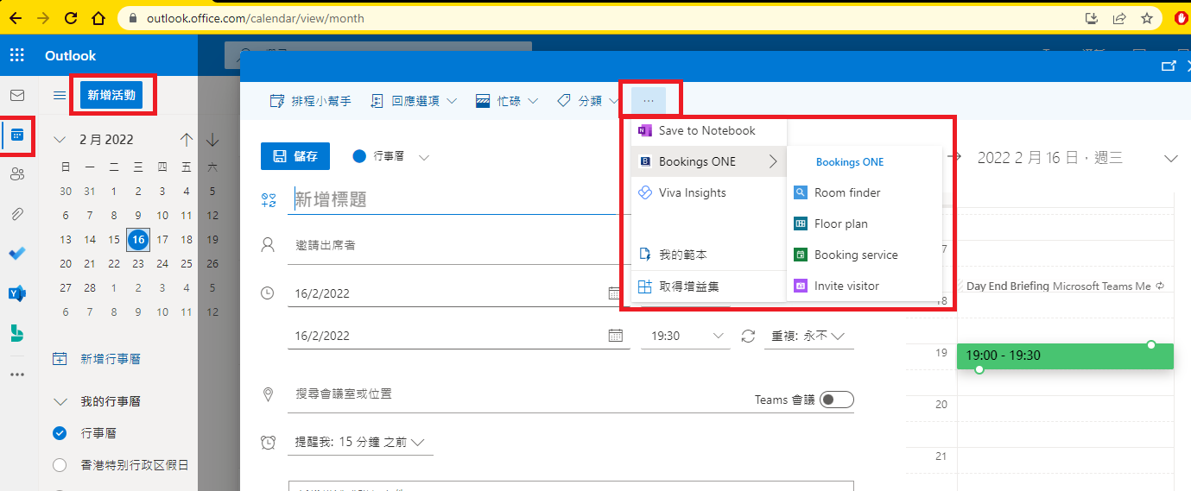Open the 19:30 end time dropdown
Viewport: 1191px width, 491px height.
click(x=685, y=336)
